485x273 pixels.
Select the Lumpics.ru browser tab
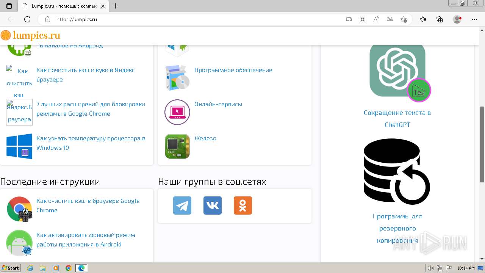tap(63, 6)
